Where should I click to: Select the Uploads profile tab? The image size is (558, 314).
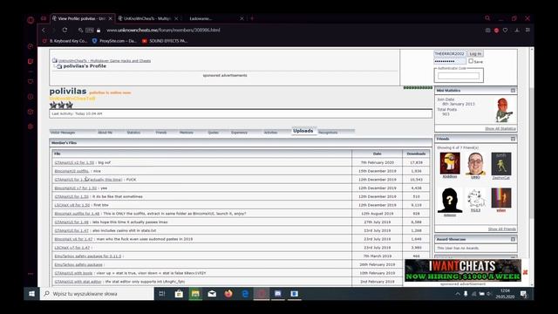pos(303,131)
